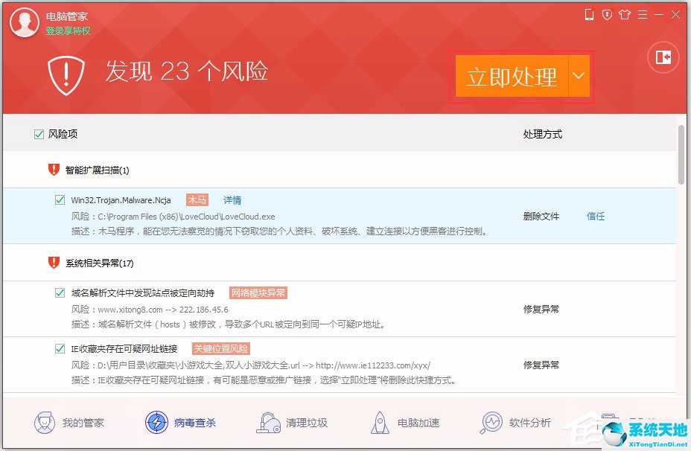Toggle the 域名解析 hijack risk checkbox
This screenshot has height=451, width=691.
(x=60, y=292)
